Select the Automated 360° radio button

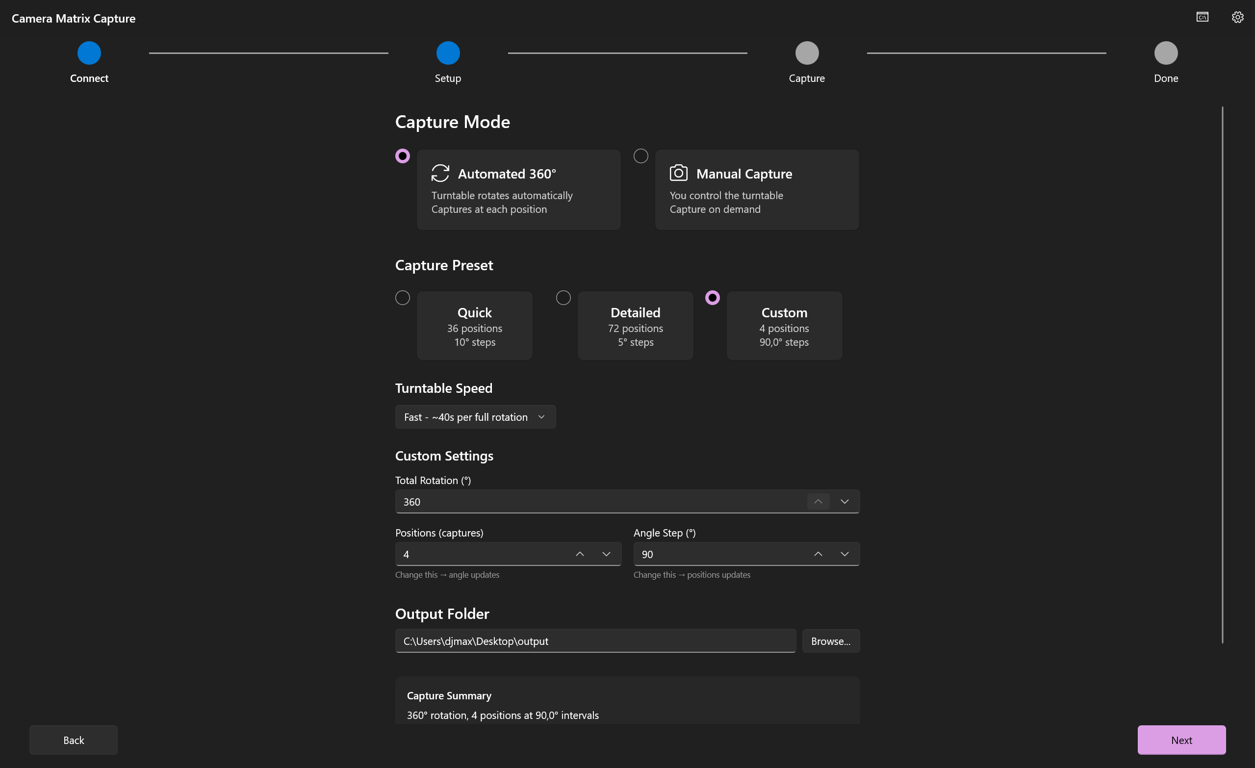point(402,156)
